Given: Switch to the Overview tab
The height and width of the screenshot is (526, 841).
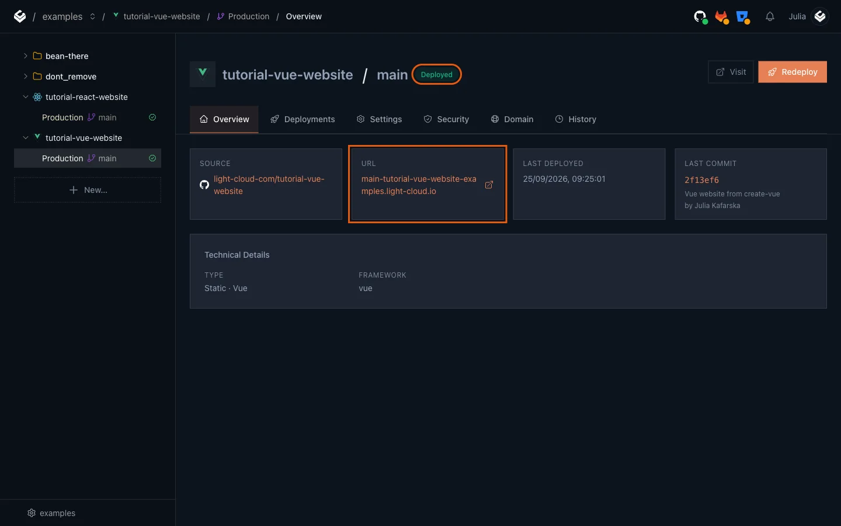Looking at the screenshot, I should (x=224, y=119).
